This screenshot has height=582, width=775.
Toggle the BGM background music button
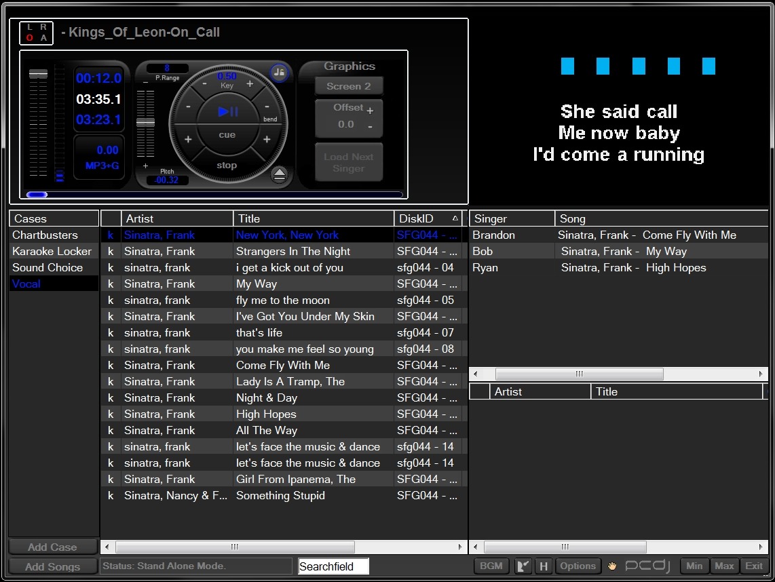491,566
